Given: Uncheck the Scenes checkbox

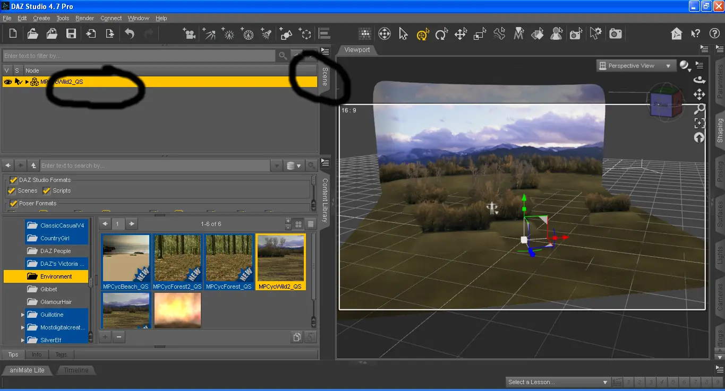Looking at the screenshot, I should pos(12,191).
